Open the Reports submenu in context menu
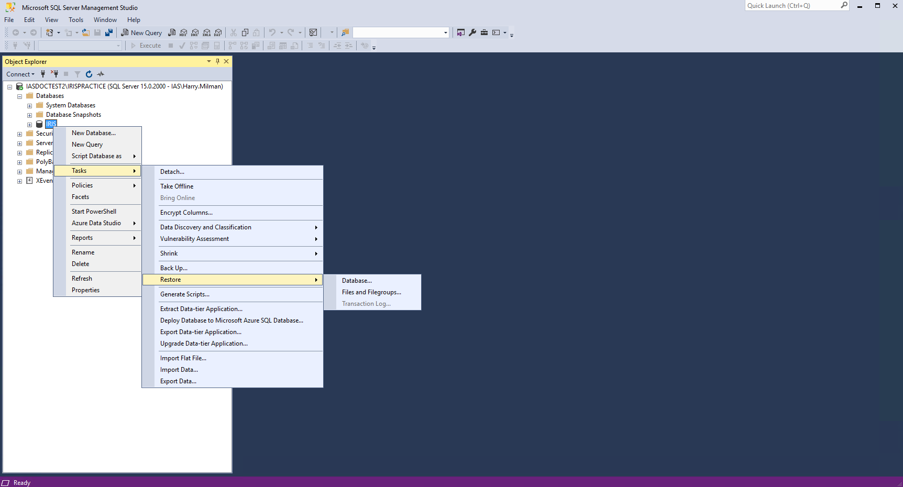Screen dimensions: 903x487 coord(97,238)
